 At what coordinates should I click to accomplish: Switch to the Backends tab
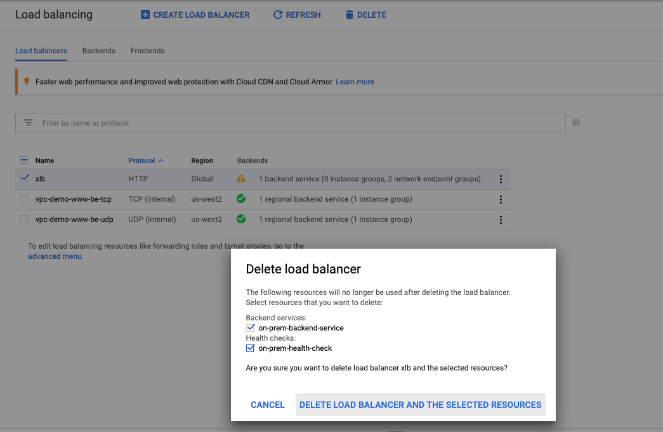(99, 51)
